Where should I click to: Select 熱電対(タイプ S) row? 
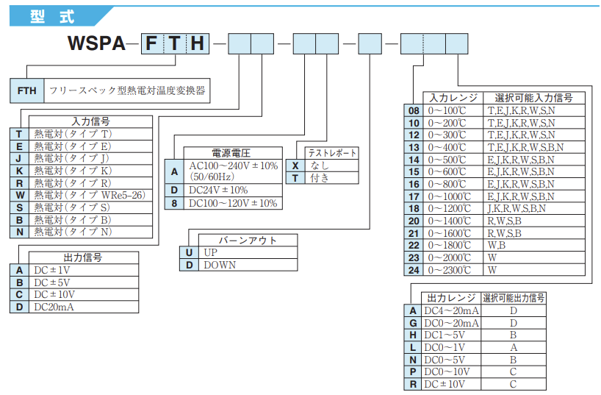[x=82, y=207]
